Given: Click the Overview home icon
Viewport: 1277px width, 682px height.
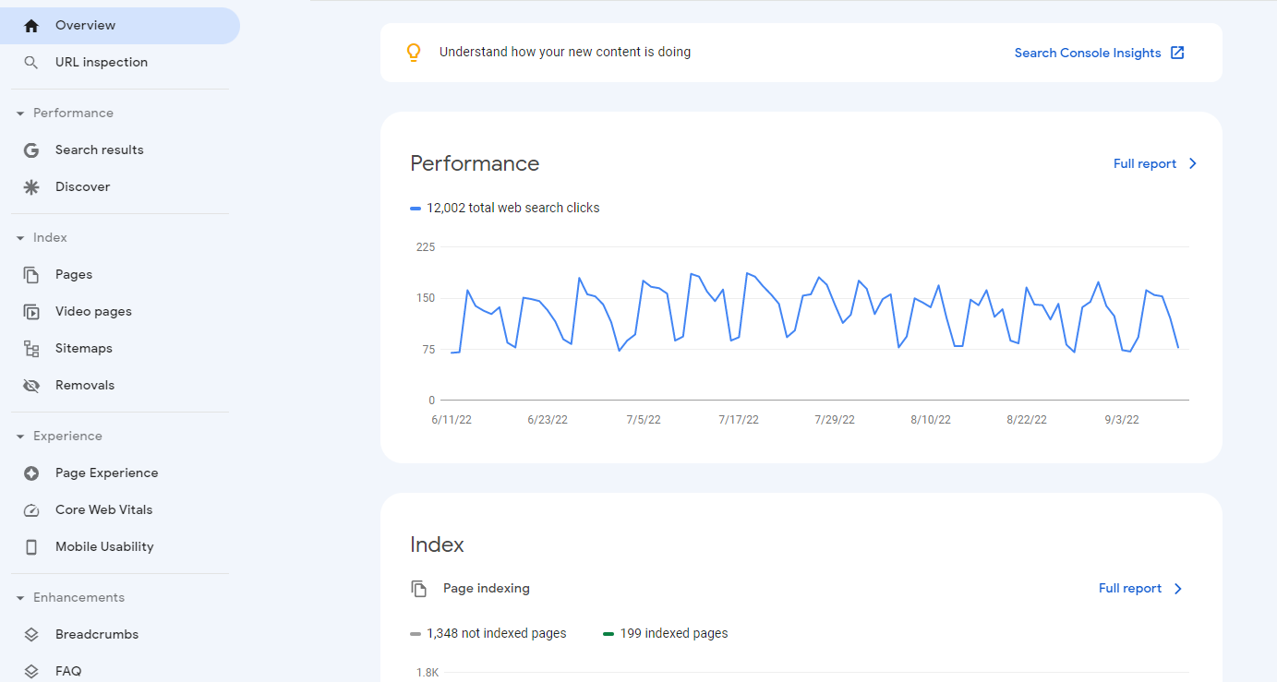Looking at the screenshot, I should pyautogui.click(x=31, y=26).
